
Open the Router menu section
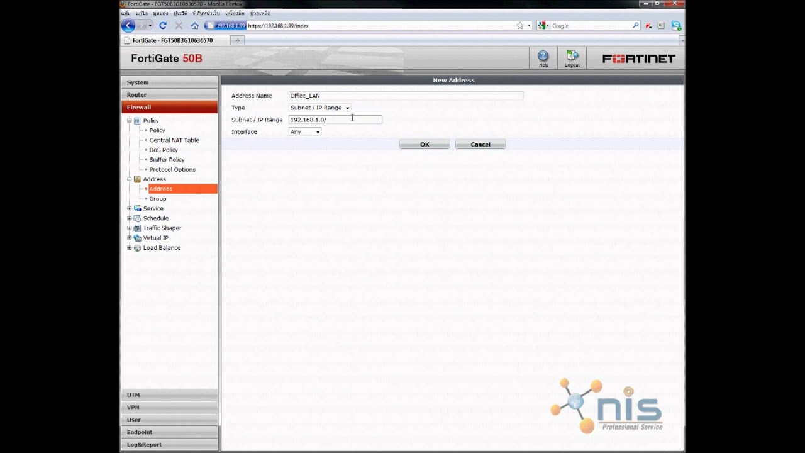(169, 95)
